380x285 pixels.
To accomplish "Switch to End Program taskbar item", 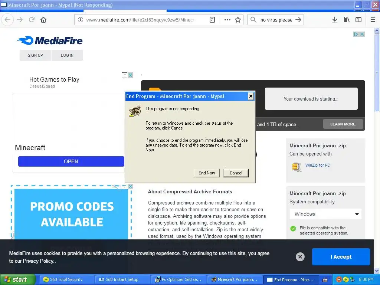I will pyautogui.click(x=291, y=279).
